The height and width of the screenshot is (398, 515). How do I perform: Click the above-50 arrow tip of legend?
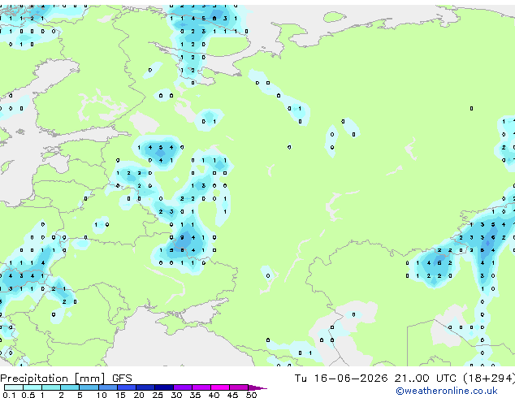click(257, 387)
